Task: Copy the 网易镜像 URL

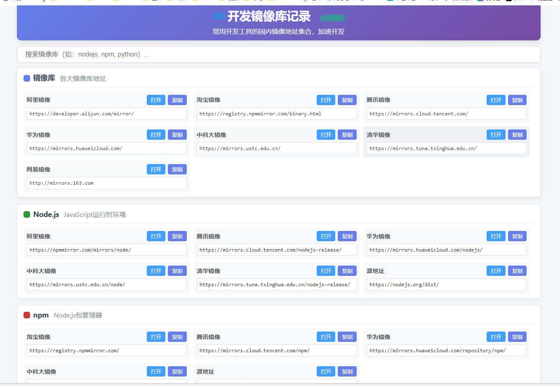Action: [177, 169]
